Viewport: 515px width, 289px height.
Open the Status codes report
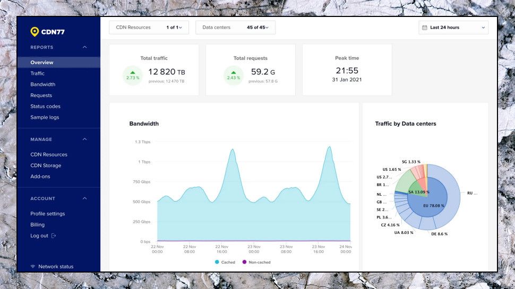click(x=45, y=106)
